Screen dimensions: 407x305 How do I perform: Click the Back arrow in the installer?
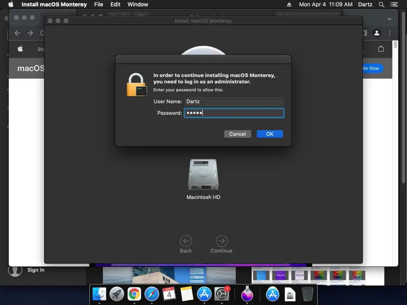(x=186, y=241)
